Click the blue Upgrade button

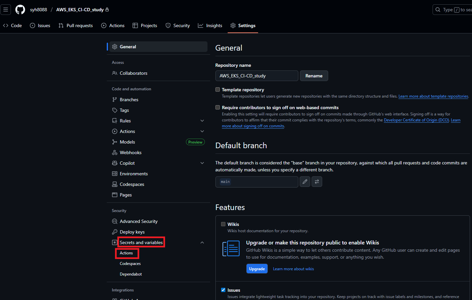point(257,269)
